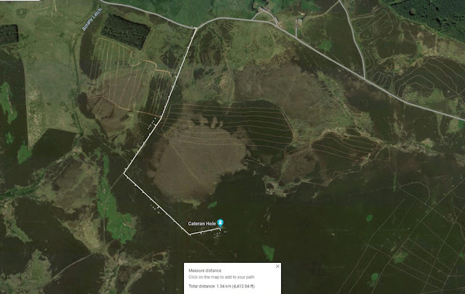Click the southernmost corner vertex of the measured path
The height and width of the screenshot is (294, 465).
[190, 234]
